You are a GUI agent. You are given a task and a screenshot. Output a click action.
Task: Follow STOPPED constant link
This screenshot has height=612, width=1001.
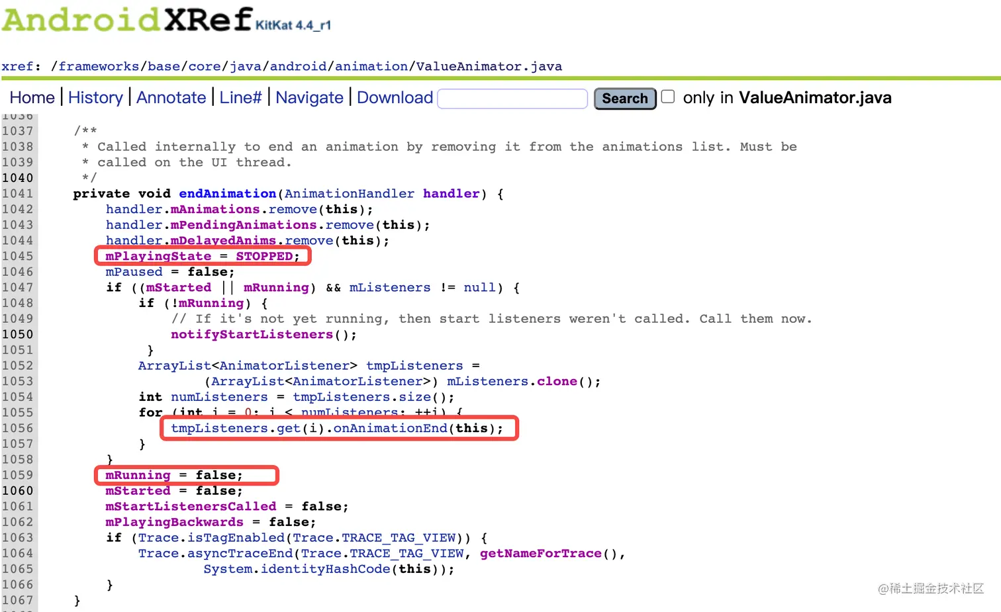click(x=264, y=256)
